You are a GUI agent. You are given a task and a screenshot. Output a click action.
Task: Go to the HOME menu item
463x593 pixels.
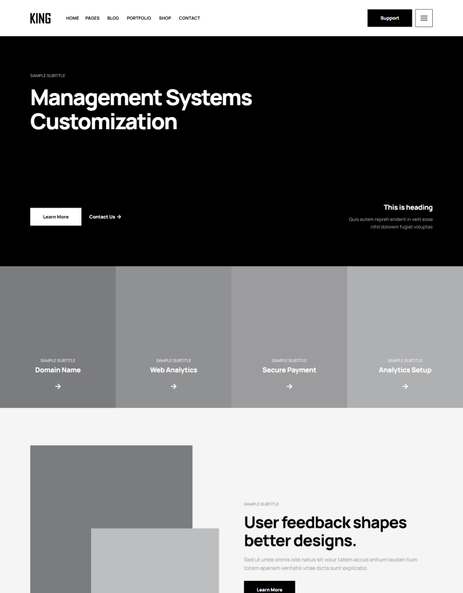(x=72, y=18)
